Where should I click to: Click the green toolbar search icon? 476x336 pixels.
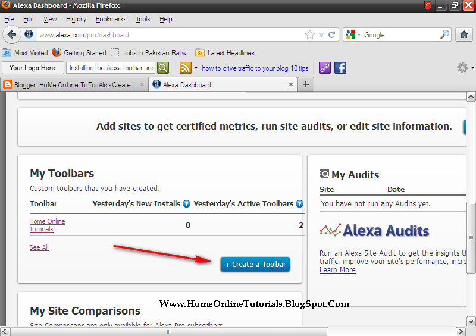click(163, 68)
